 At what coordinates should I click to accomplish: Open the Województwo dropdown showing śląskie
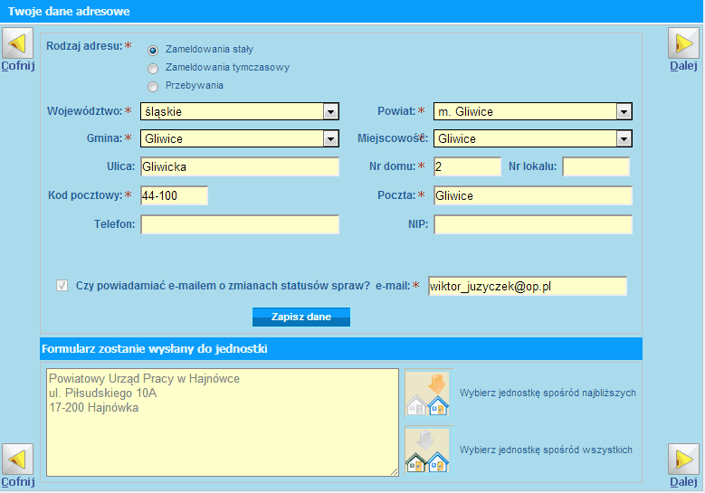point(240,111)
